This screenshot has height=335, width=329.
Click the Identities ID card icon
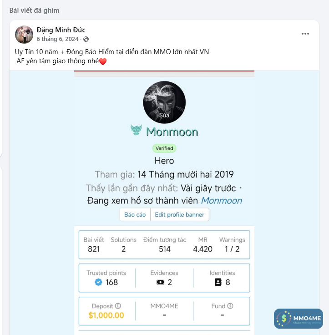point(218,282)
